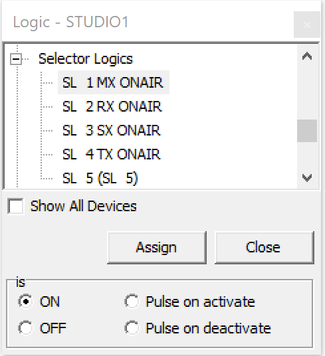Click the tree list scrollbar thumb
Screen dimensions: 325x356
[x=307, y=131]
